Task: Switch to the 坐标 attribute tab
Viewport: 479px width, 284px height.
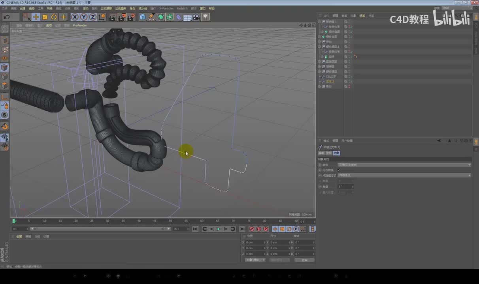Action: [328, 153]
